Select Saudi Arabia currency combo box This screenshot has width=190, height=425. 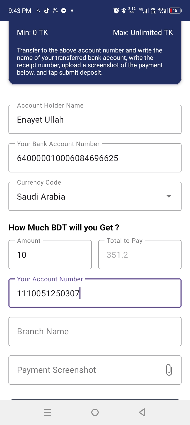click(87, 197)
